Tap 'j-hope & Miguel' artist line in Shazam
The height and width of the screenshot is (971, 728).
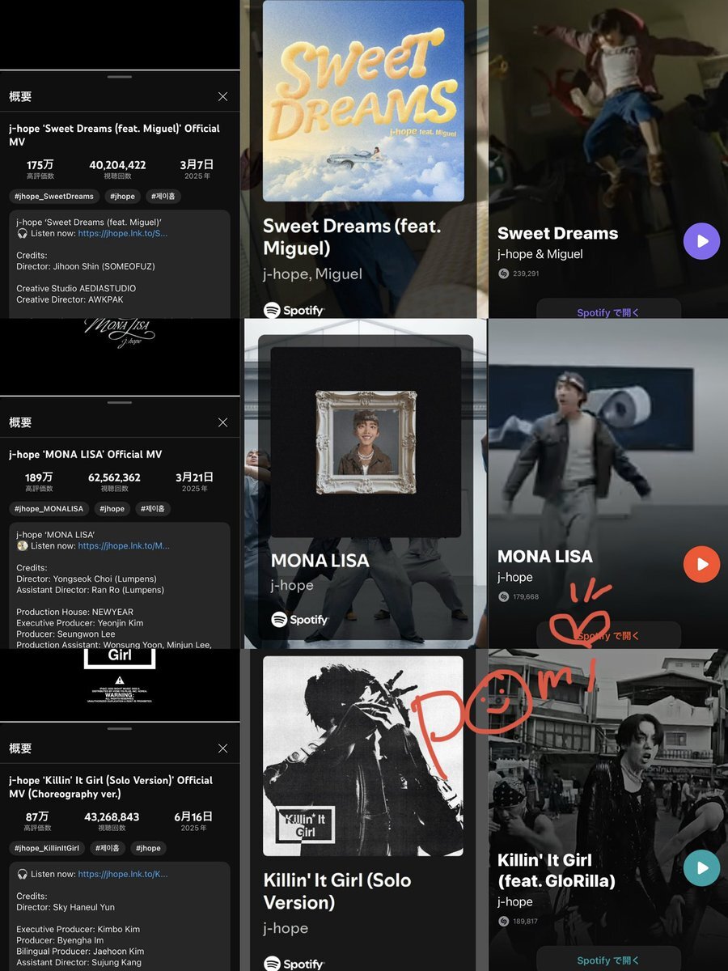tap(540, 254)
